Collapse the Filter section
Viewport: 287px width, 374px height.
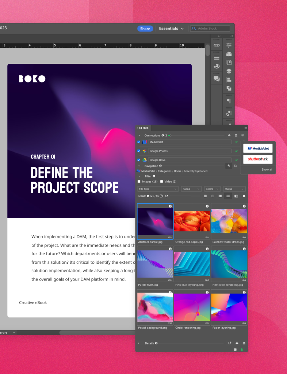pos(139,176)
